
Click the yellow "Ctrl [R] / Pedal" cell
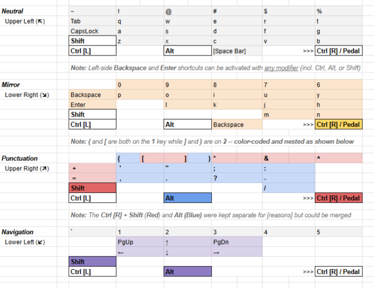(x=339, y=125)
